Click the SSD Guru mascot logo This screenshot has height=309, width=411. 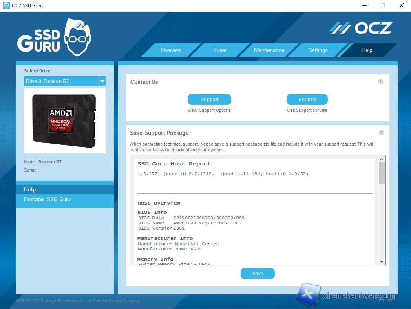click(54, 37)
